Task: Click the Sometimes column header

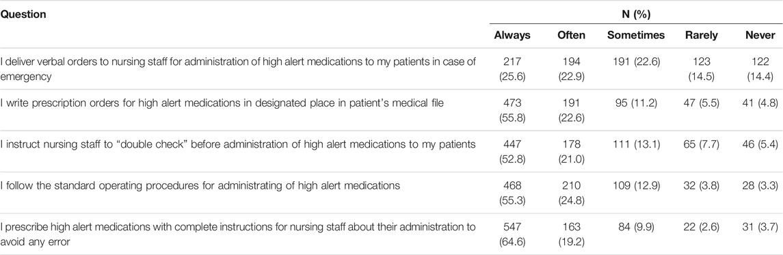Action: pyautogui.click(x=636, y=36)
